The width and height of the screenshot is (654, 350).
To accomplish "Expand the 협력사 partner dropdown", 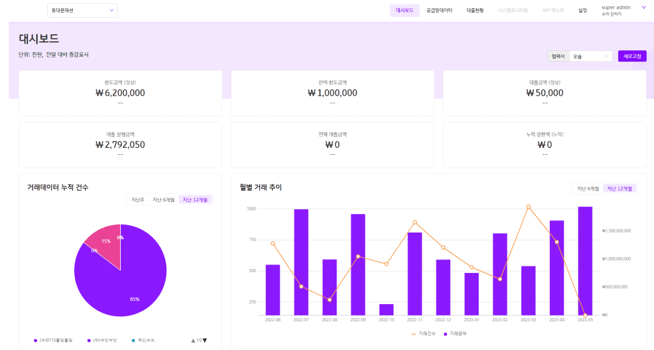I will coord(590,56).
